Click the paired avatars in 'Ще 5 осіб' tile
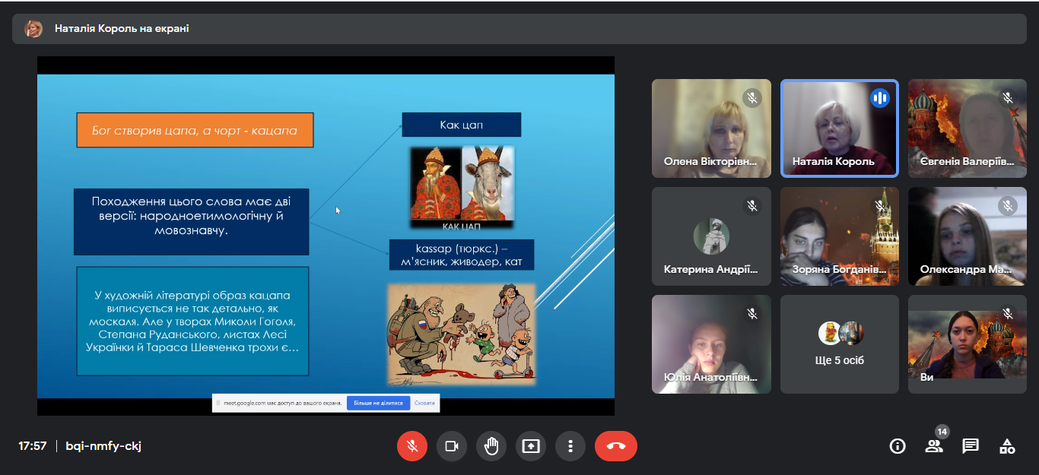 841,333
